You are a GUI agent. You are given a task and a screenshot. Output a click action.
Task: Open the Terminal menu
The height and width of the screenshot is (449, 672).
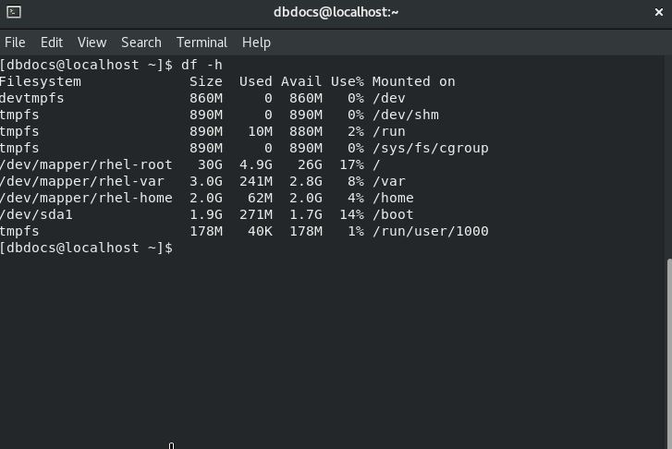coord(202,42)
